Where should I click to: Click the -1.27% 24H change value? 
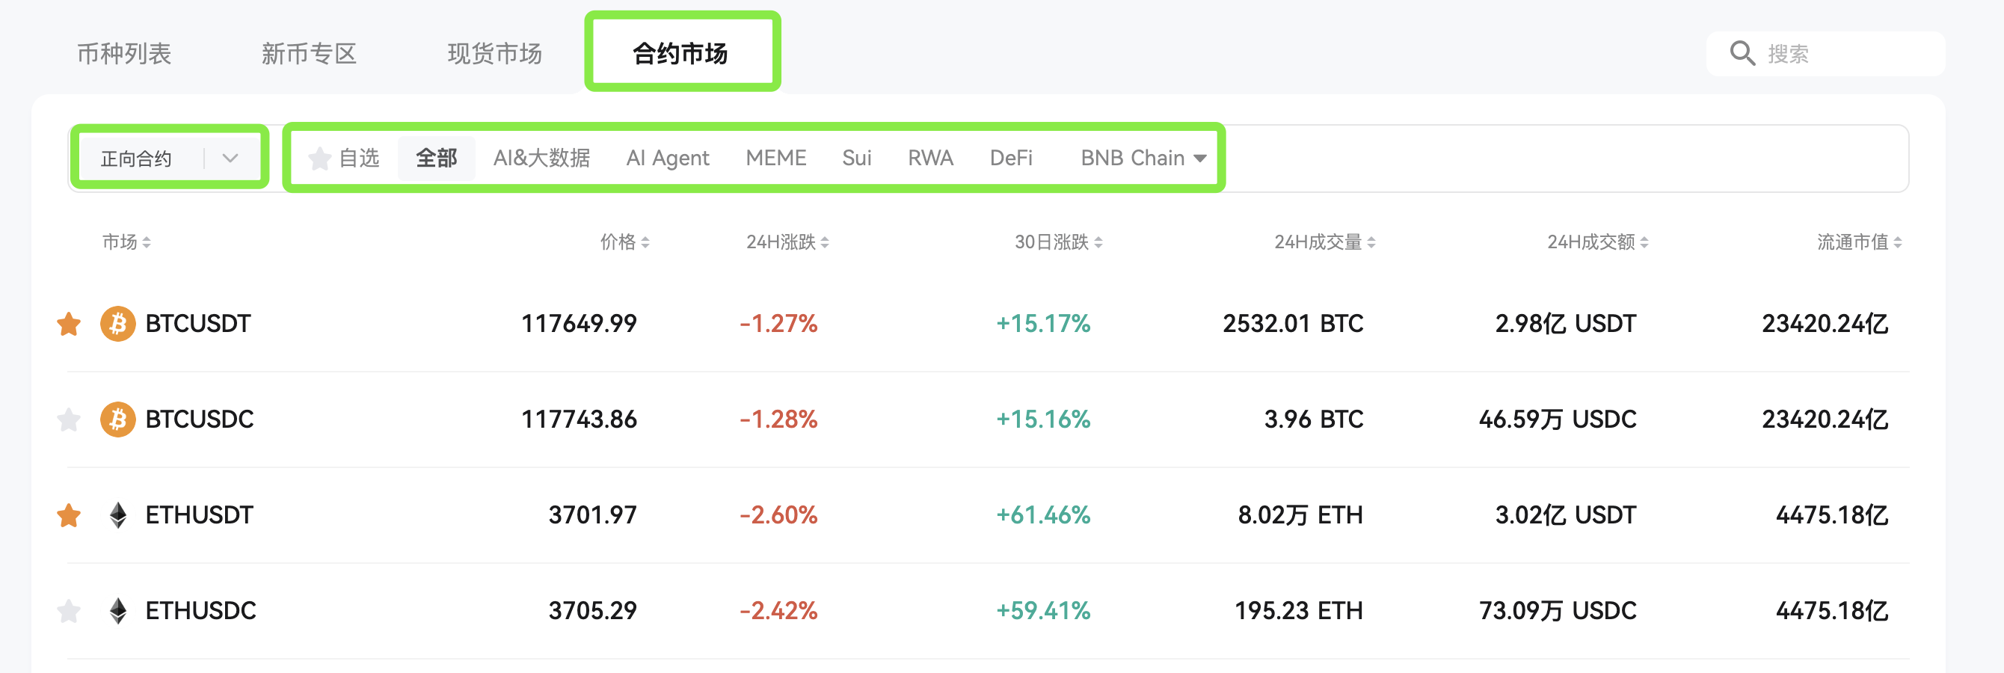click(778, 324)
